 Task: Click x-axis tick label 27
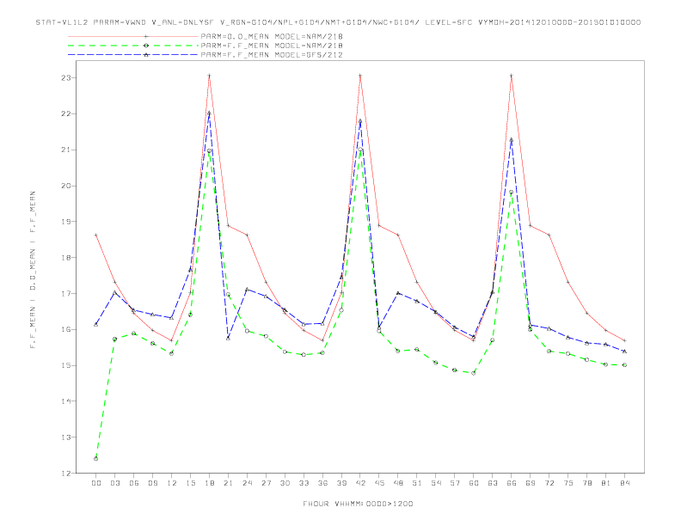point(266,483)
